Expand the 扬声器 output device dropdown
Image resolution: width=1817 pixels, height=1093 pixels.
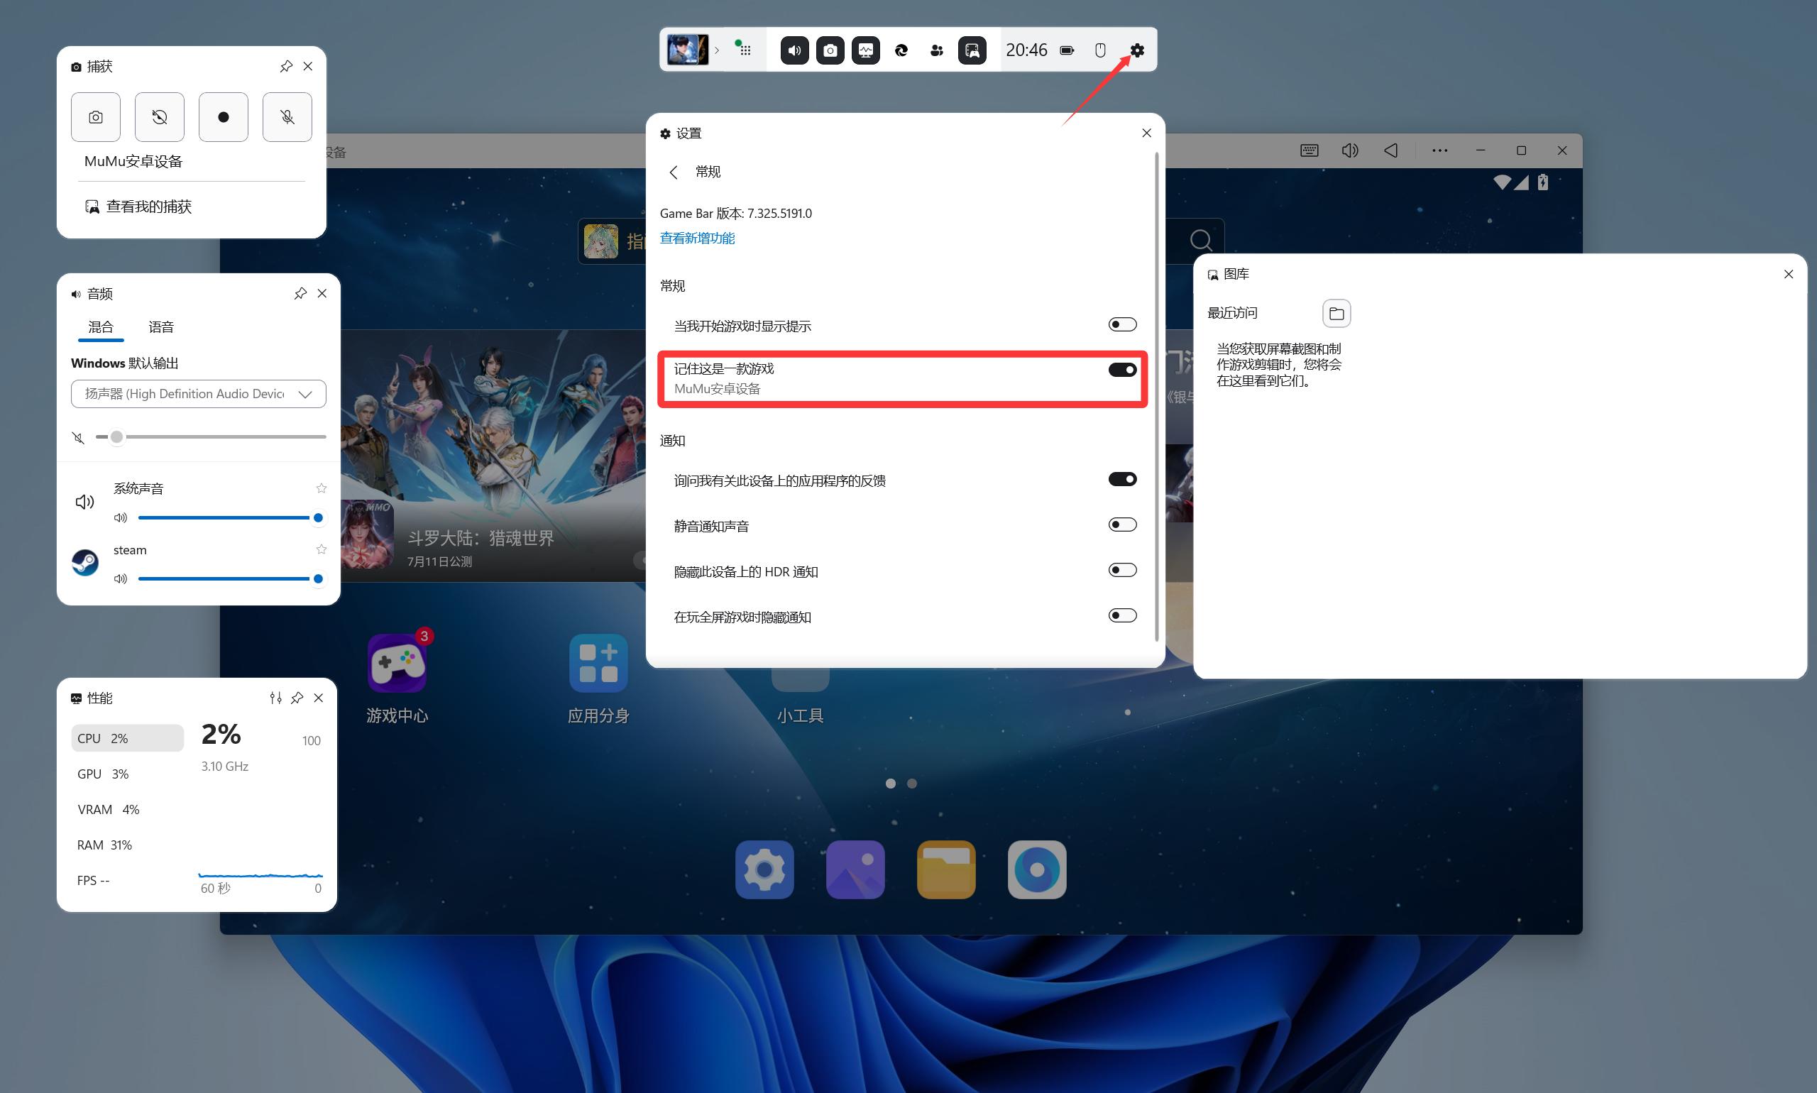198,394
